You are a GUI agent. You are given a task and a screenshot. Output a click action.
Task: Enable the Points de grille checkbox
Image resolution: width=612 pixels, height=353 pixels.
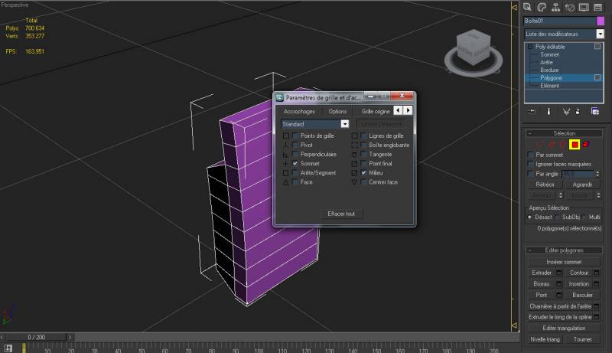(x=295, y=136)
